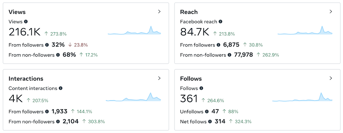343x133 pixels.
Task: Click info icon for Reach From non-followers
Action: tap(229, 55)
